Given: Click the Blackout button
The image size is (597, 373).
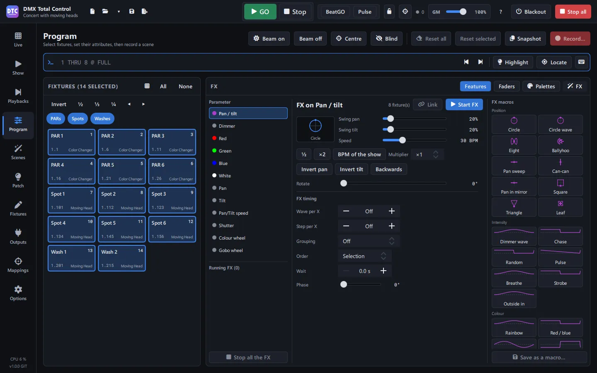Looking at the screenshot, I should tap(531, 12).
